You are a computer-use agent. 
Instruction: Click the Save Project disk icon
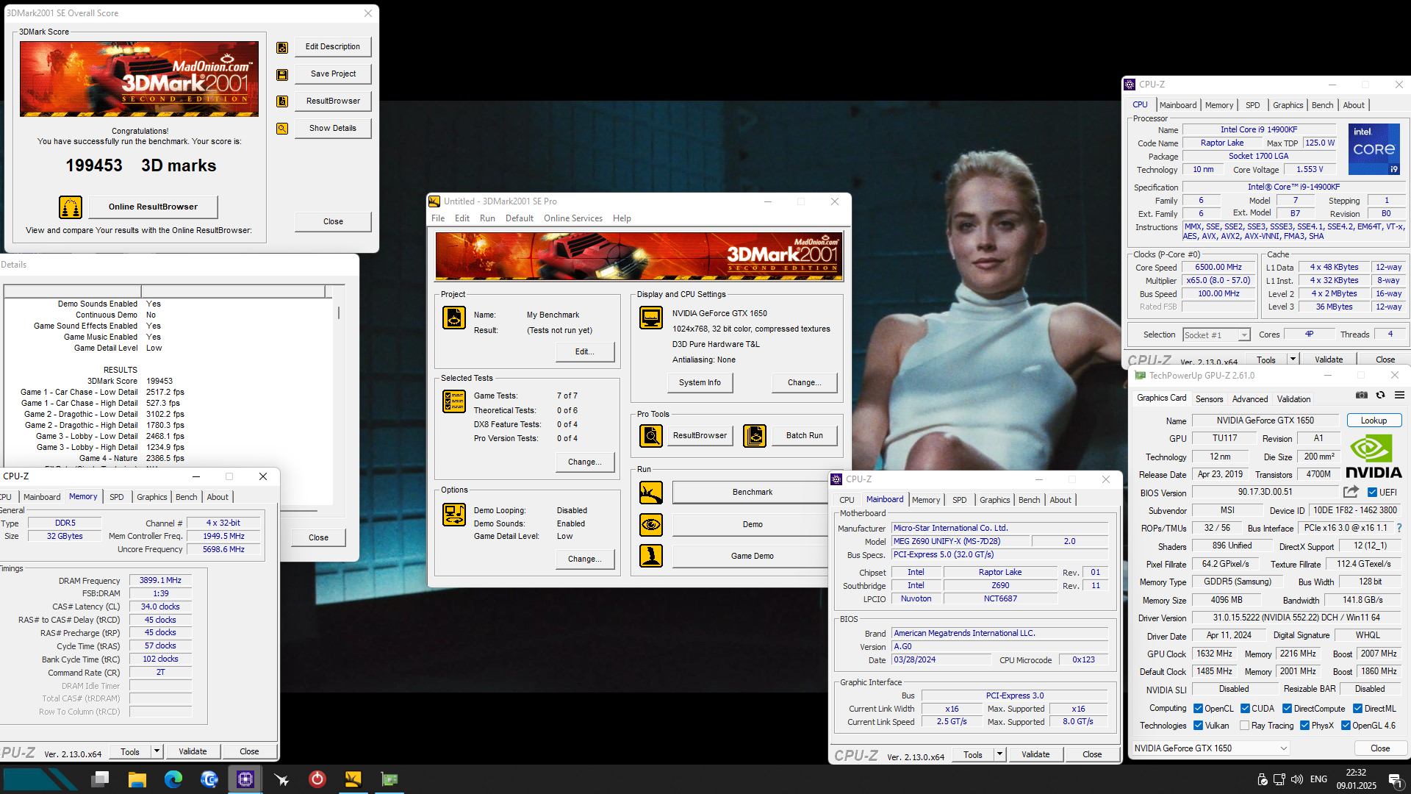282,74
